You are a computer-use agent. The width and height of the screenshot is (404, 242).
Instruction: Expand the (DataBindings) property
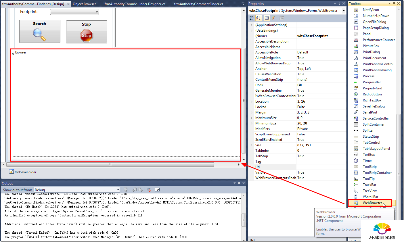(251, 30)
